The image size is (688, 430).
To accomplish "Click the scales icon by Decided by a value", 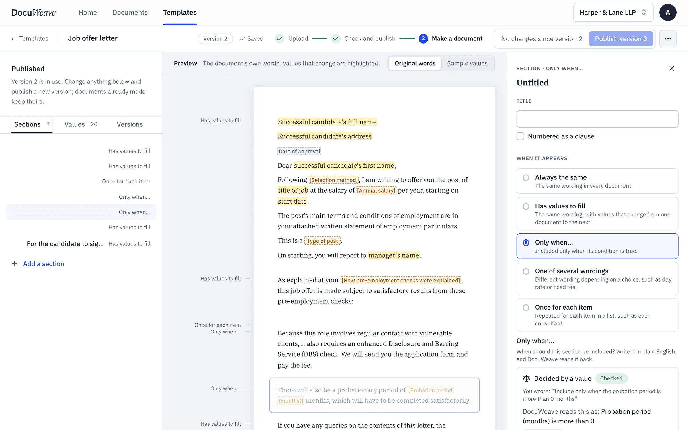I will [x=526, y=378].
